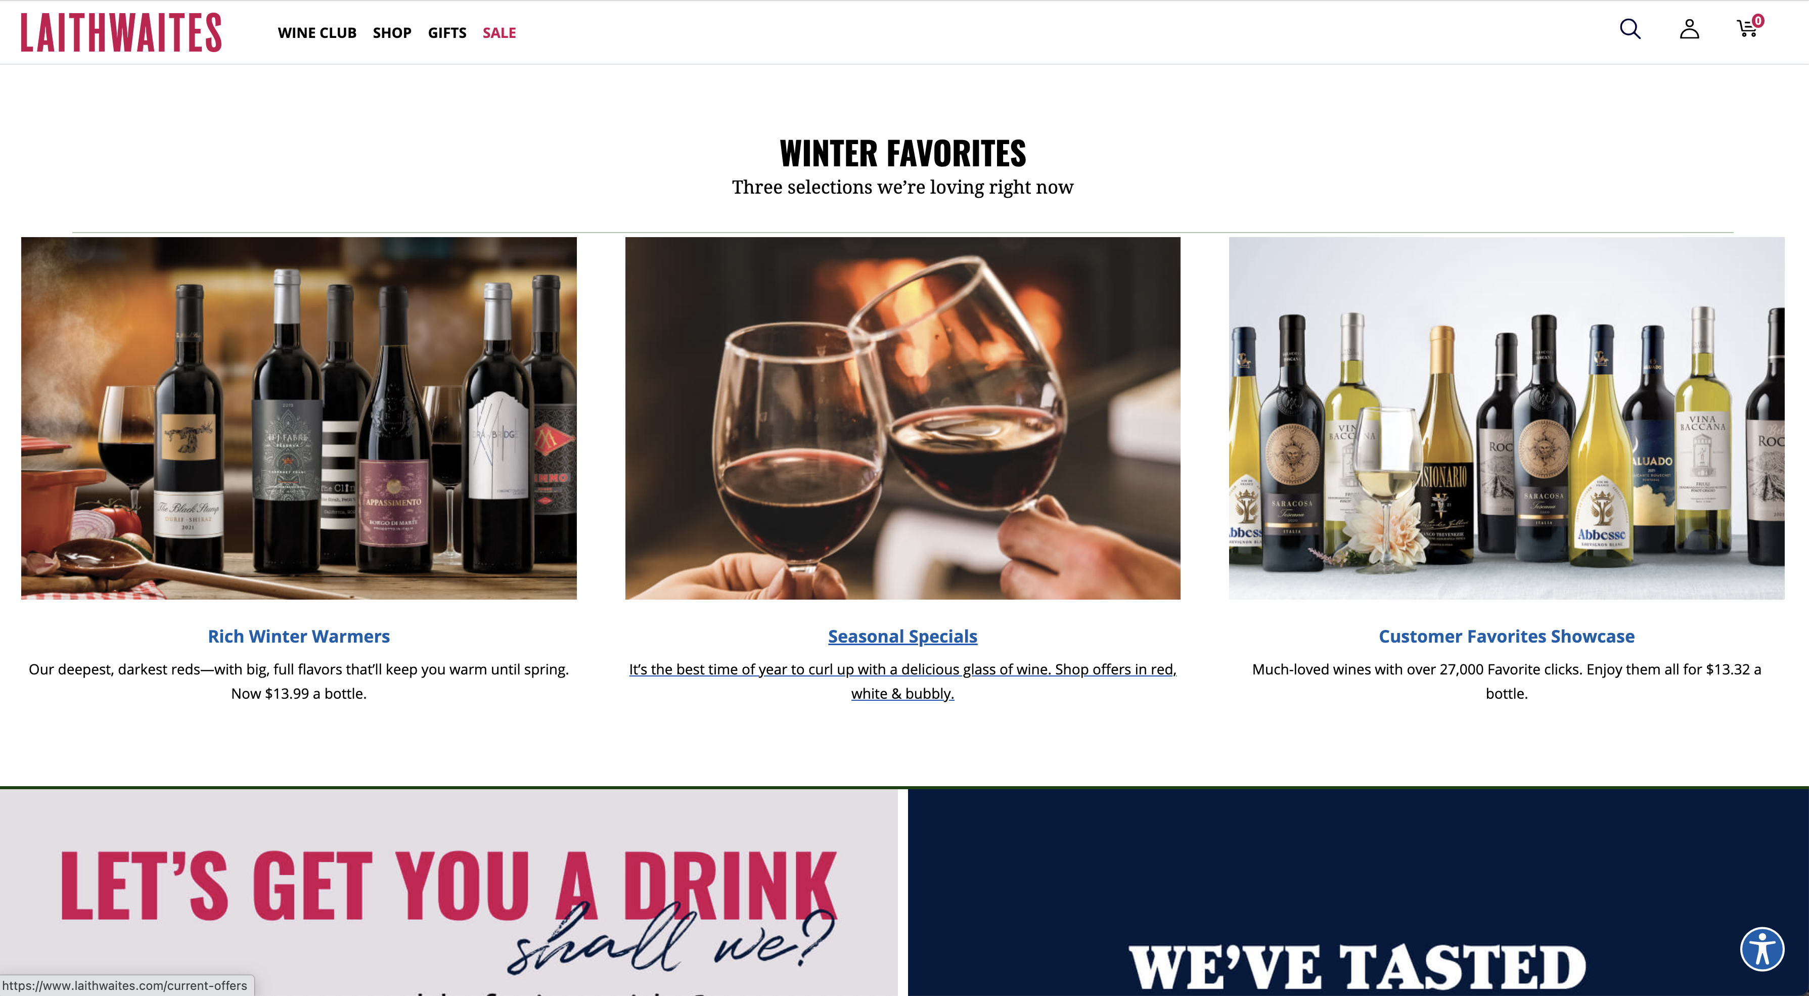Open the Seasonal Specials heading link

click(x=902, y=637)
